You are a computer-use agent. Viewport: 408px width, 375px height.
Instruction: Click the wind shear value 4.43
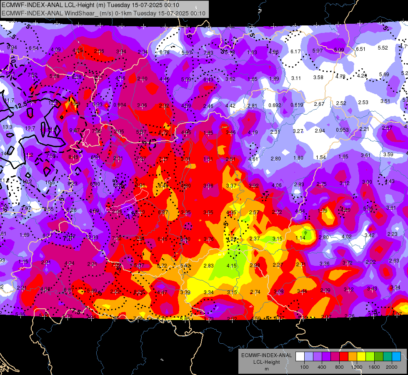tap(390, 181)
